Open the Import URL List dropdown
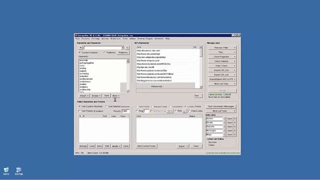320x180 pixels. tap(222, 70)
